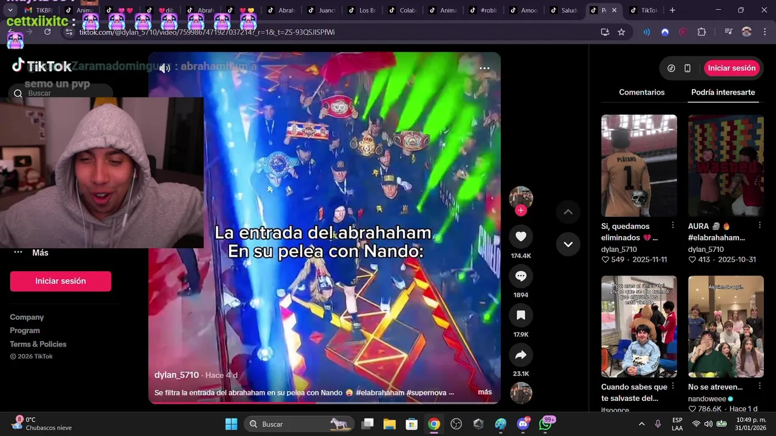Expand 'más' on video description
Image resolution: width=776 pixels, height=436 pixels.
[484, 392]
